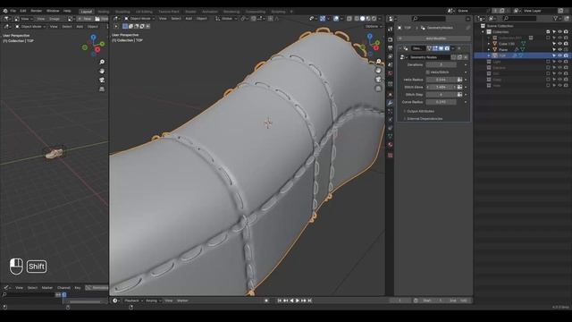
Task: Hide the Plane object using eye icon
Action: click(560, 50)
